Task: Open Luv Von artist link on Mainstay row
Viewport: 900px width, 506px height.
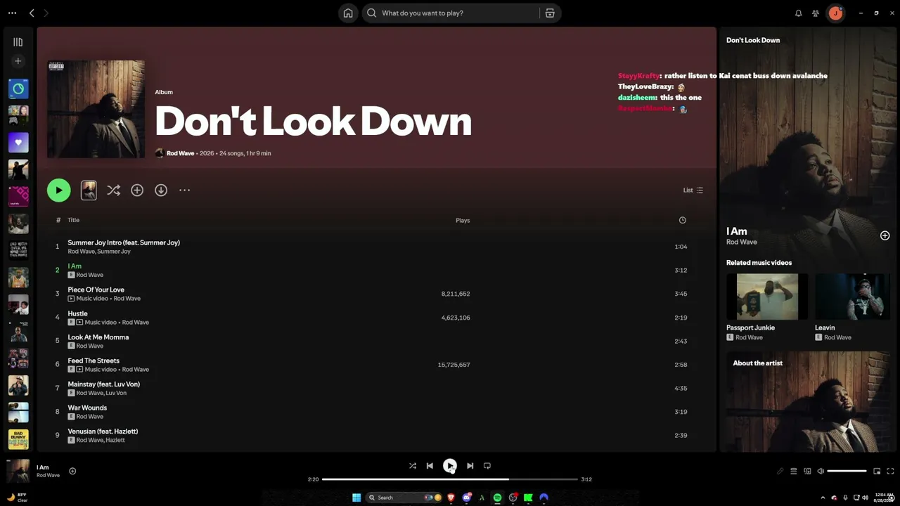Action: pos(116,393)
